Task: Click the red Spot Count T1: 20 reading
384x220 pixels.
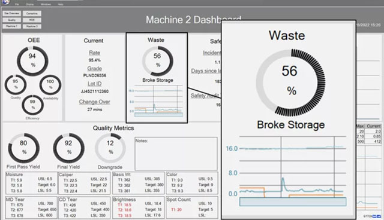Action: (x=176, y=210)
